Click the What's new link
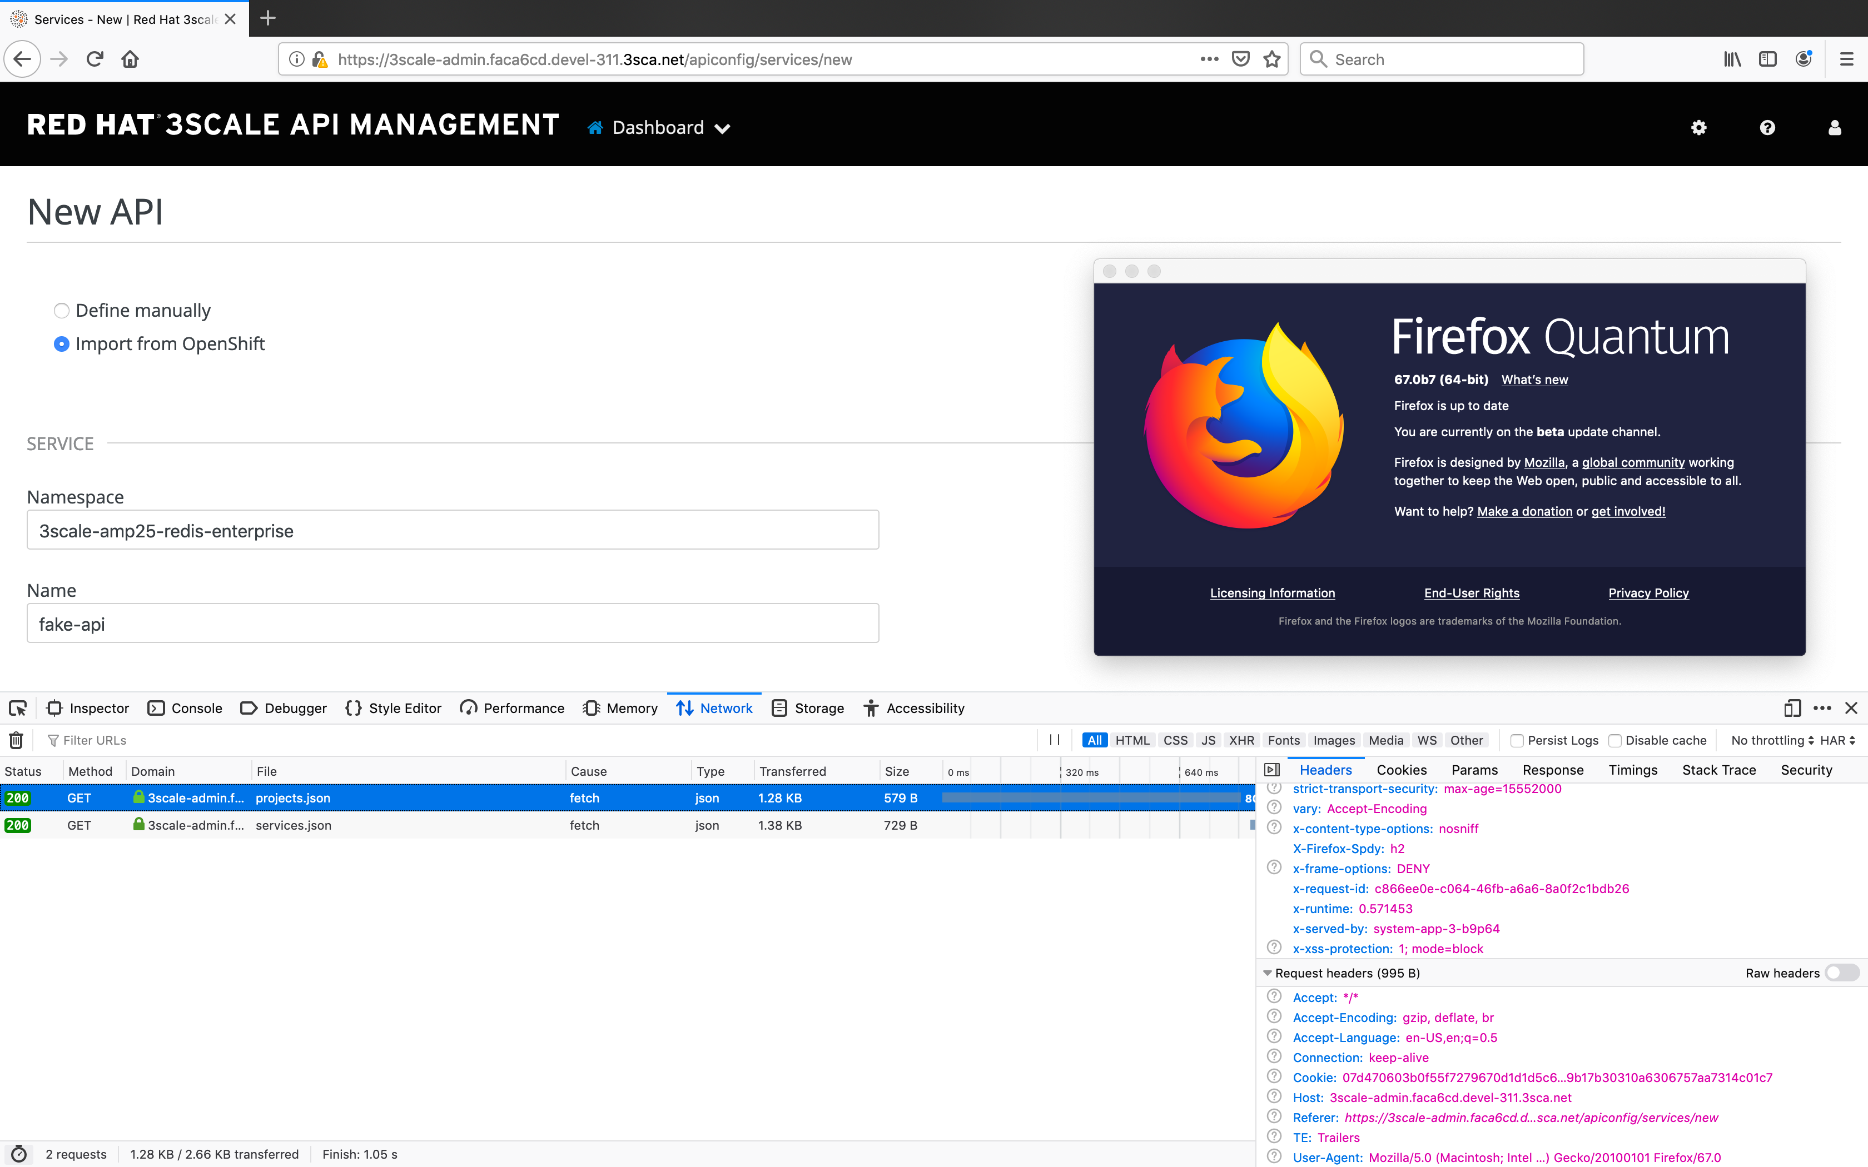Screen dimensions: 1868x1167 click(x=1534, y=380)
